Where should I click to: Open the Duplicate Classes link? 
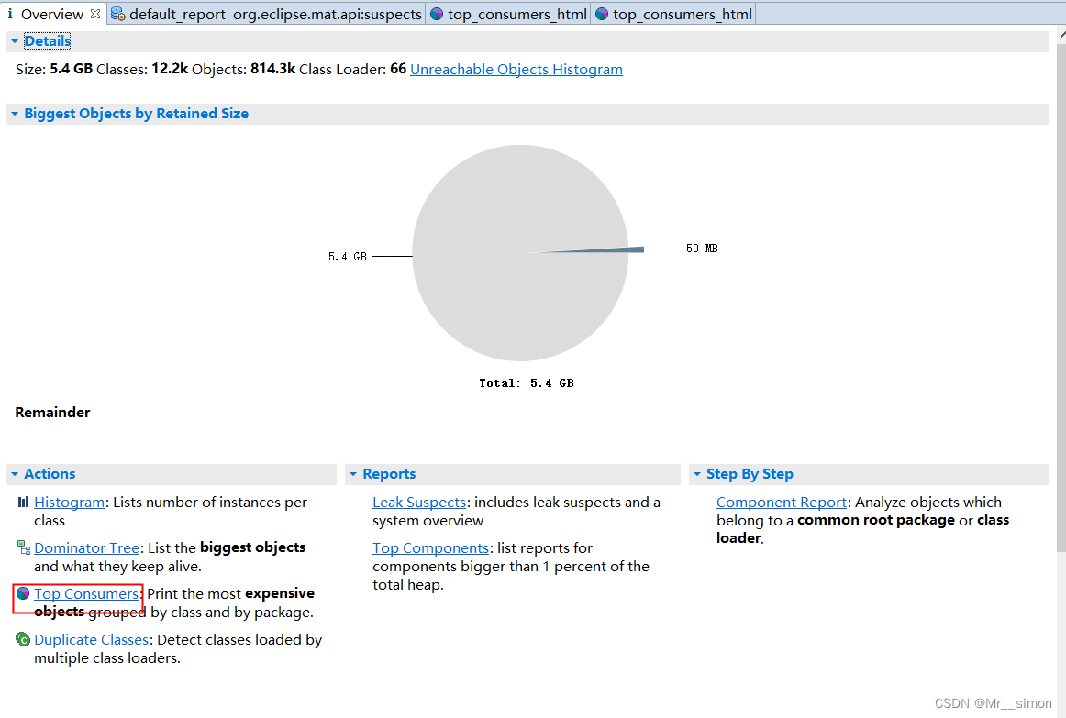coord(91,640)
